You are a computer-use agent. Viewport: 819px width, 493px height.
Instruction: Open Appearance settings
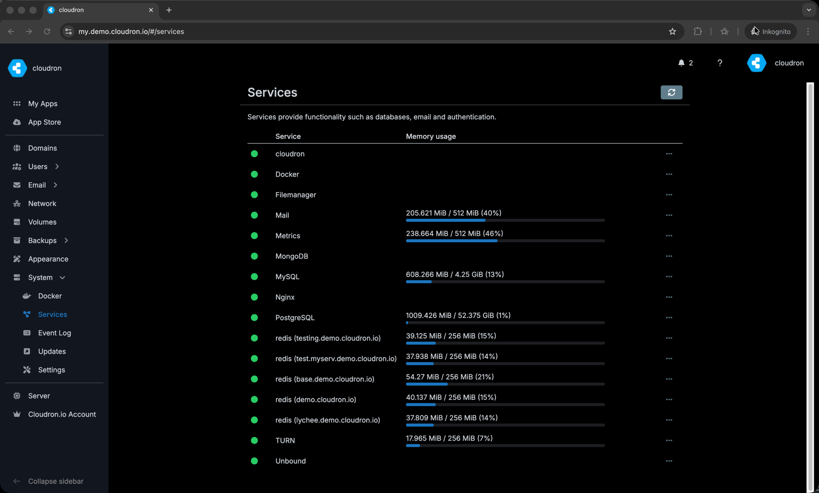coord(48,259)
